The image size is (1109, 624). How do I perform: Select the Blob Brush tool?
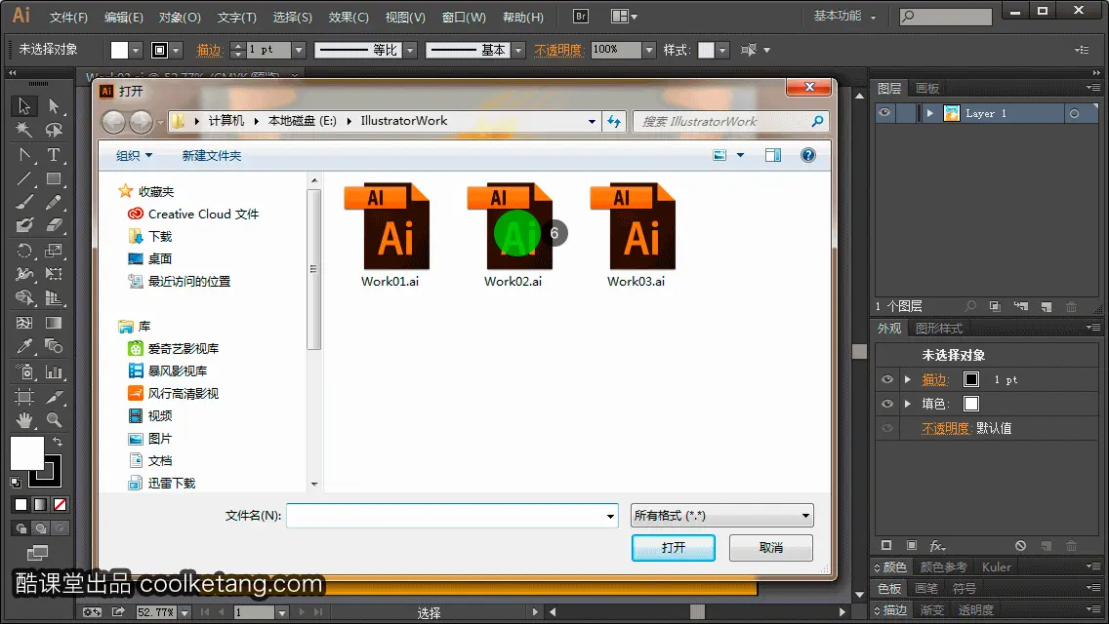[24, 225]
